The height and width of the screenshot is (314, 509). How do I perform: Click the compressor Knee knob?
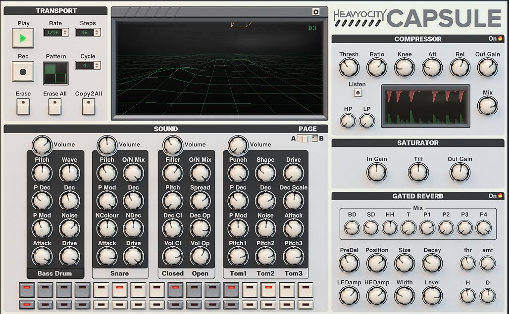405,68
